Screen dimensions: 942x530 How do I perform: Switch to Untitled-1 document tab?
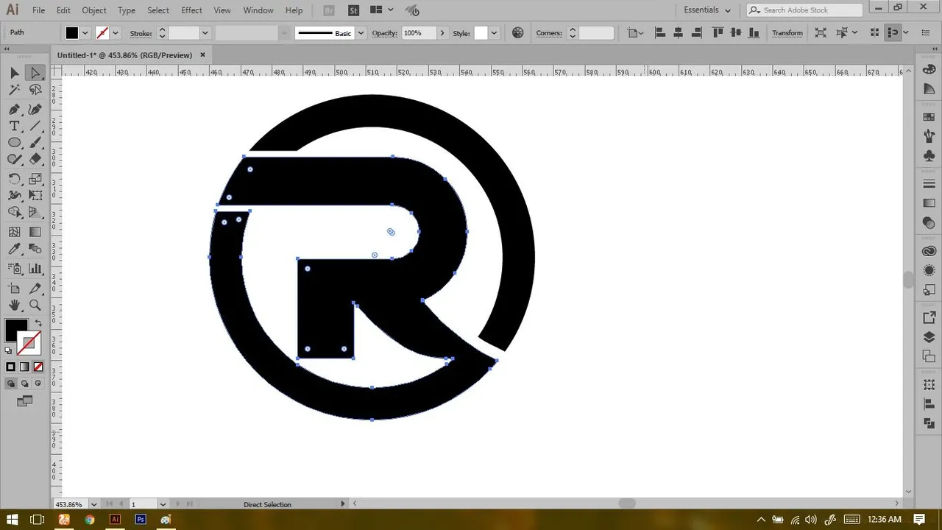pos(124,55)
